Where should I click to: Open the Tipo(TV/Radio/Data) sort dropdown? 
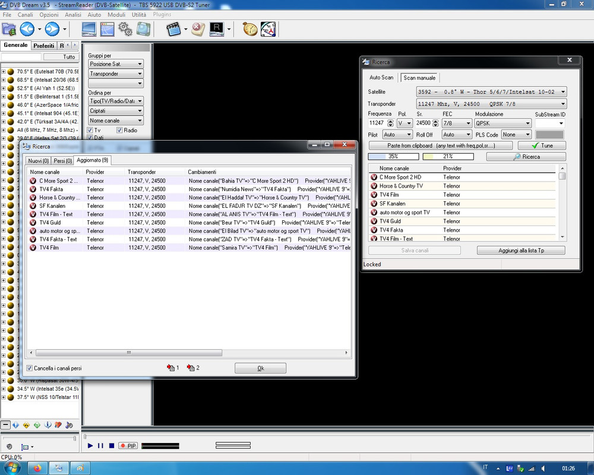click(116, 101)
